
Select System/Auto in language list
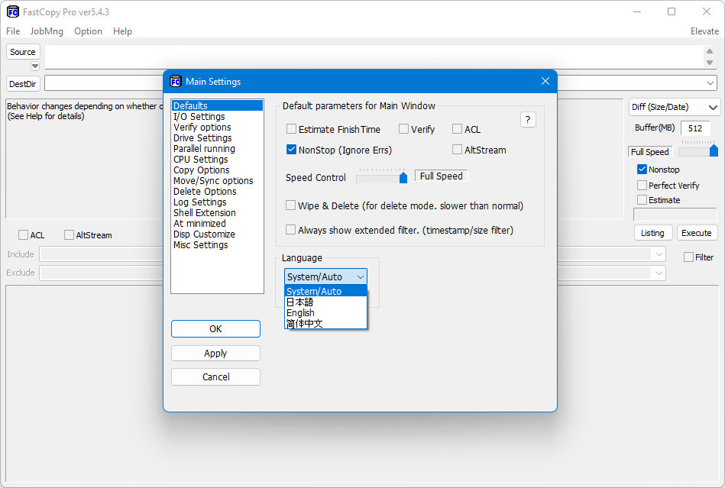tap(325, 291)
